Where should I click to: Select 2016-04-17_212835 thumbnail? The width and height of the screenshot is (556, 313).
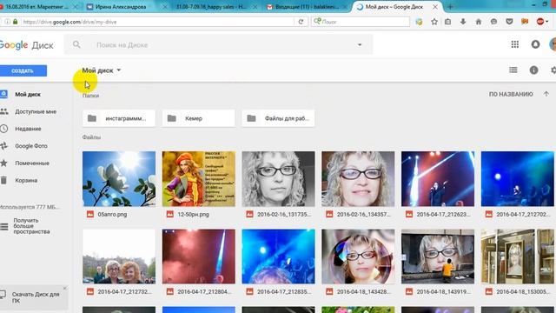point(278,256)
